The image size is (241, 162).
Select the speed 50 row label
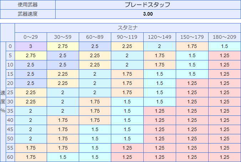[x=10, y=139]
